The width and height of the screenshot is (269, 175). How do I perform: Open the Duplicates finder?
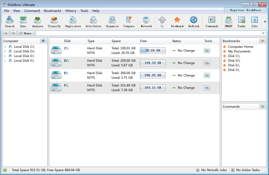point(73,22)
